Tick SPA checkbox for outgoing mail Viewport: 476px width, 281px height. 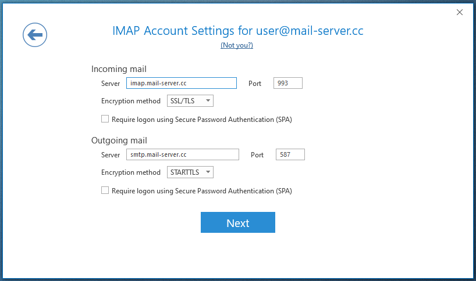tap(105, 190)
